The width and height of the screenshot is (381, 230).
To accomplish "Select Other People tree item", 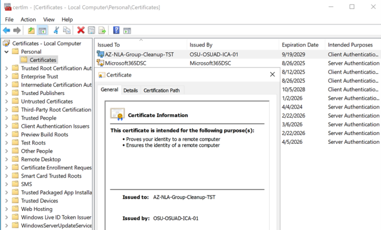I will click(x=37, y=151).
